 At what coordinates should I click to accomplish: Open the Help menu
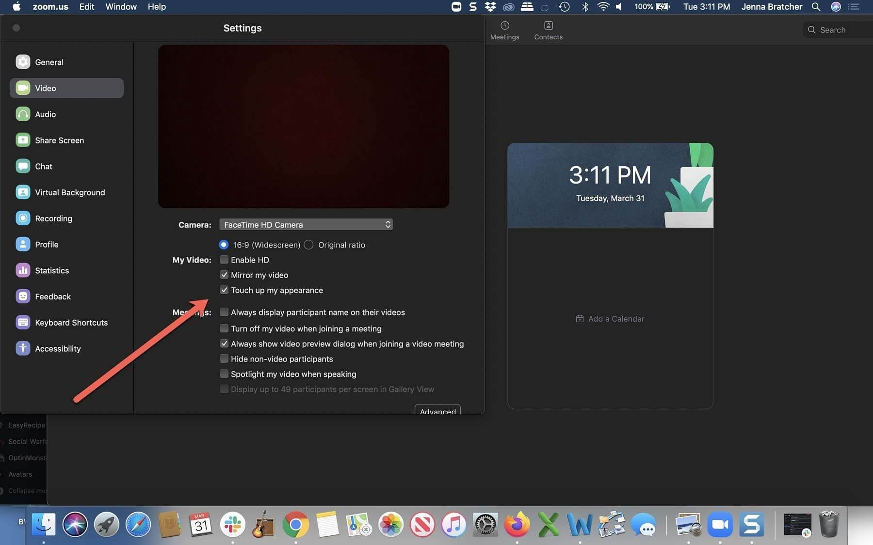pos(157,7)
